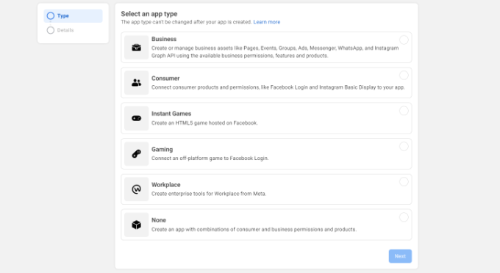
Task: Click 'Create enterprise tools for Workplace from Meta' text
Action: point(209,194)
